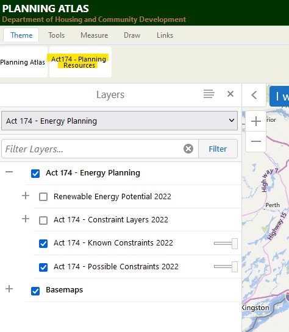Click the Layers panel title

(x=110, y=94)
